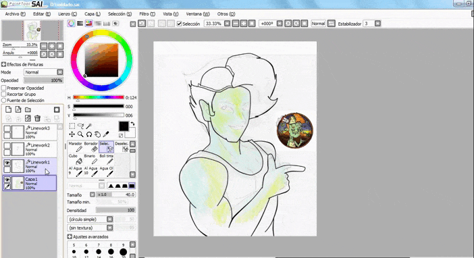Toggle the swatches grid panel icon

point(107,24)
